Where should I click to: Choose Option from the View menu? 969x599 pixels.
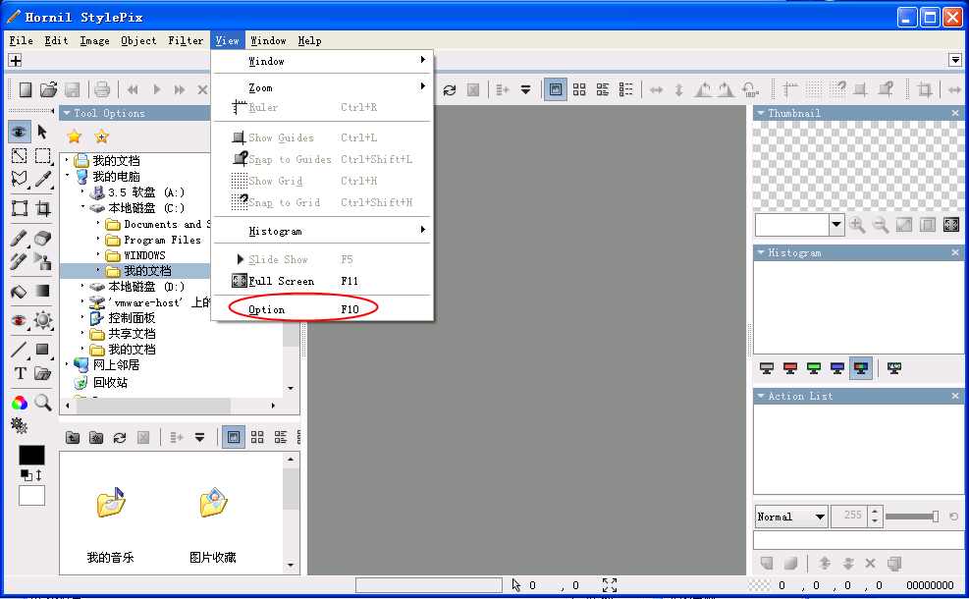322,309
